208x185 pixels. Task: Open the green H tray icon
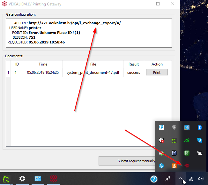[x=187, y=153]
